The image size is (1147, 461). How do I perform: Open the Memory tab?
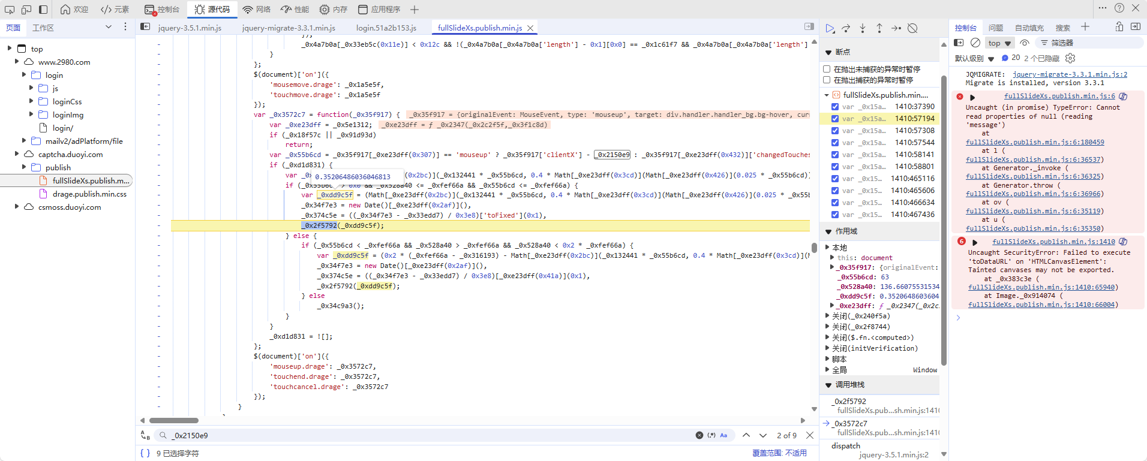[333, 9]
